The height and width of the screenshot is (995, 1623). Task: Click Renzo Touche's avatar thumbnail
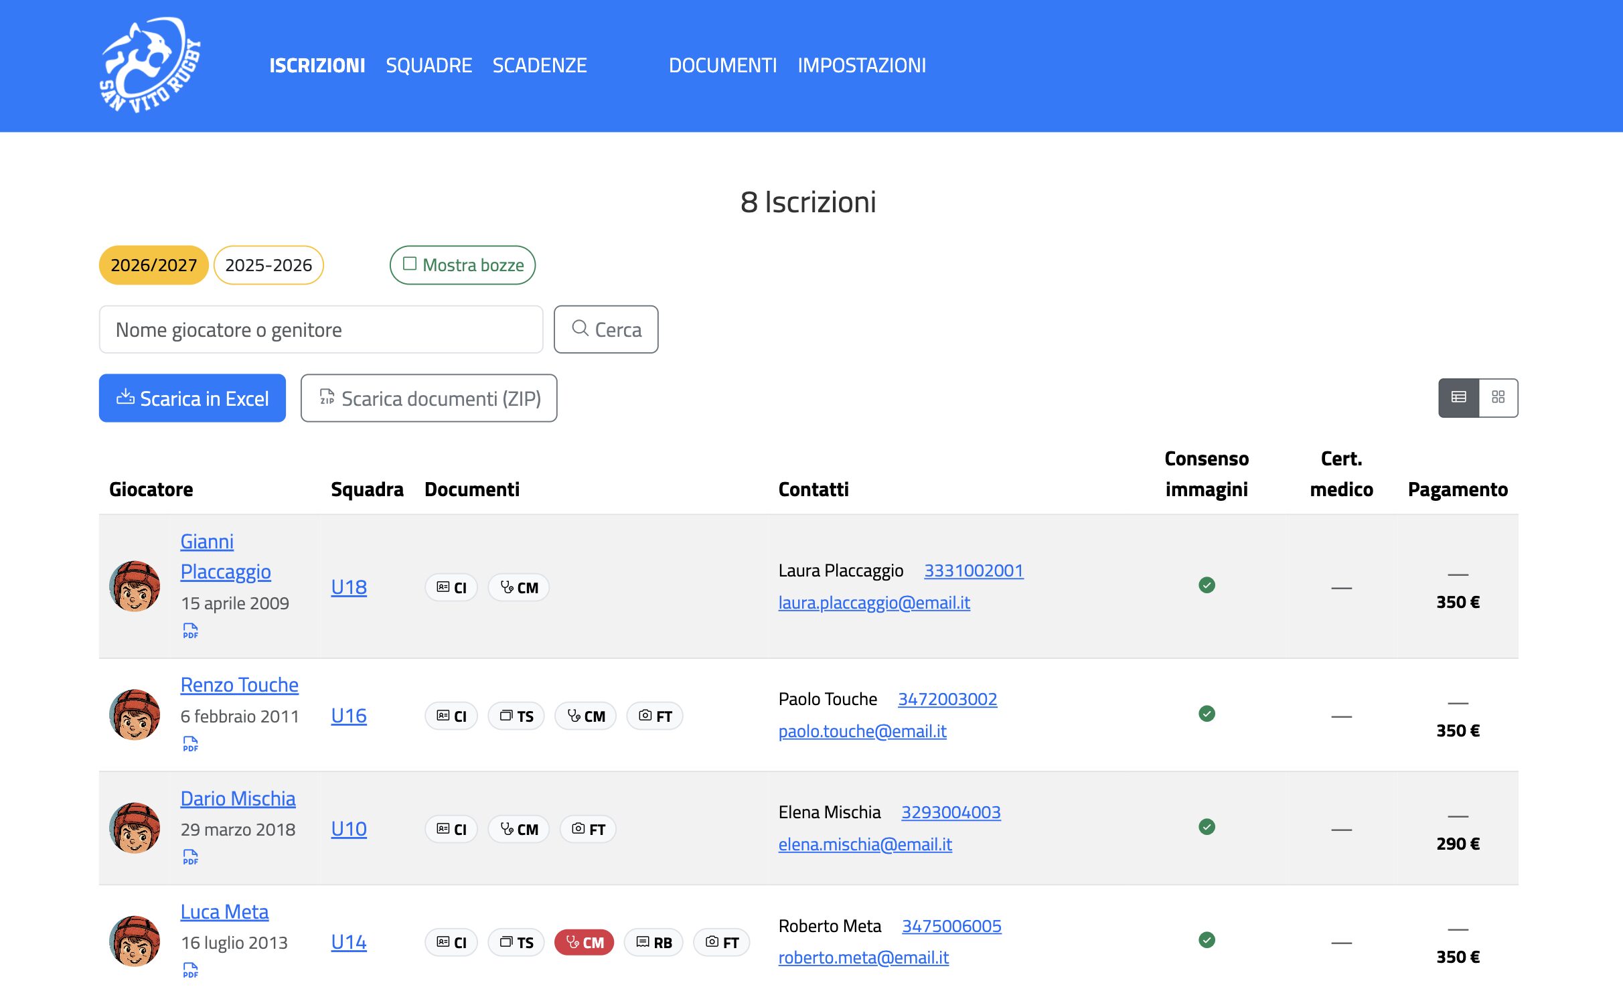pyautogui.click(x=135, y=714)
